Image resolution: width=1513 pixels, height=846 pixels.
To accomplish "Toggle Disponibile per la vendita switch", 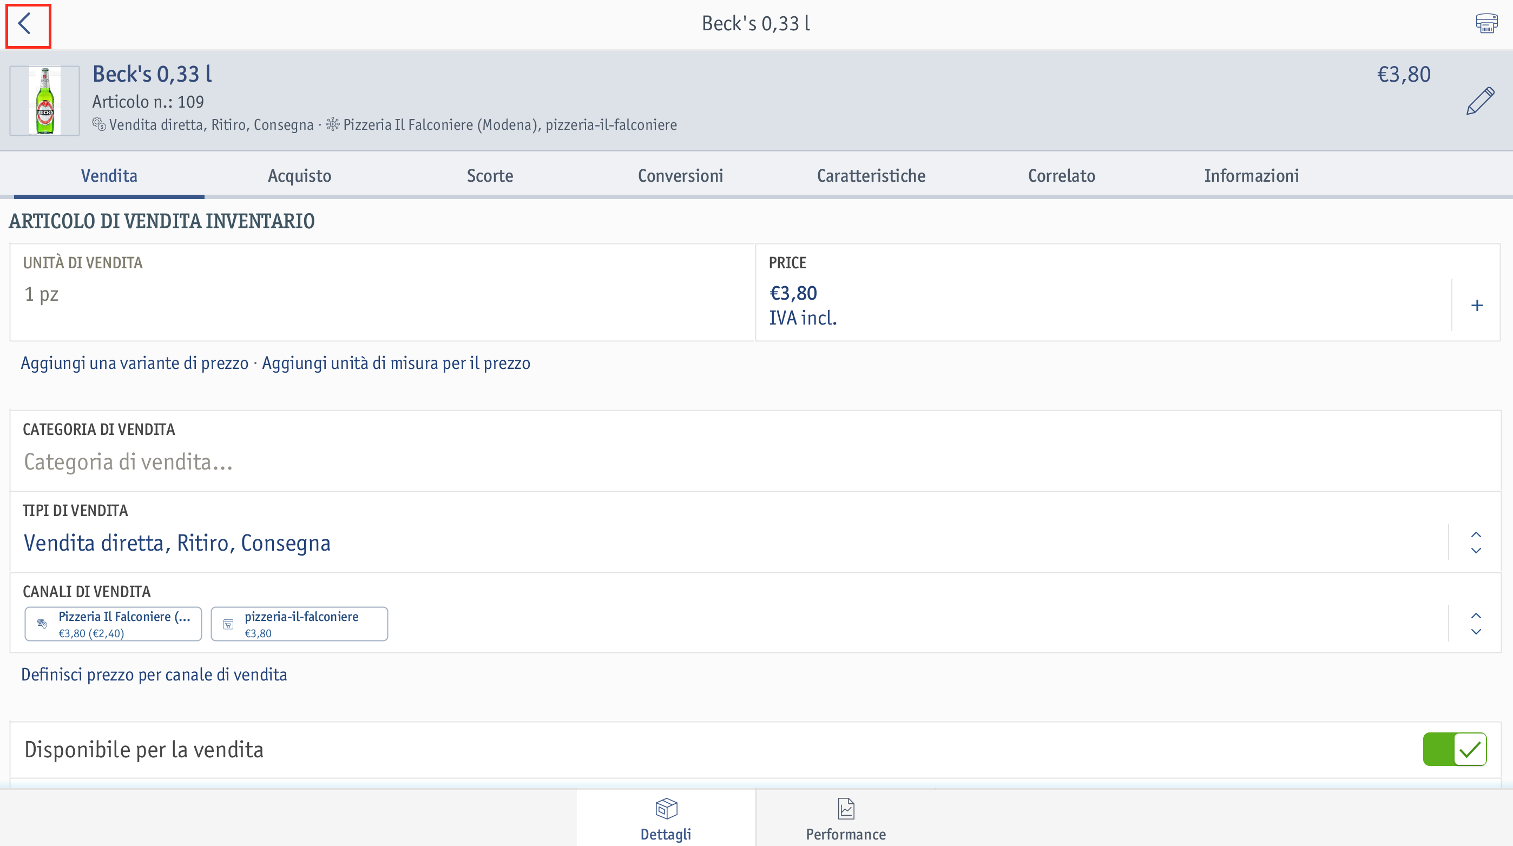I will [x=1454, y=749].
